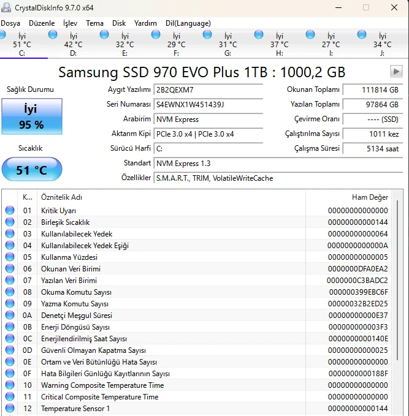409x416 pixels.
Task: Click the status orb for Enerji Döngüsü Sayısı
Action: [10, 327]
